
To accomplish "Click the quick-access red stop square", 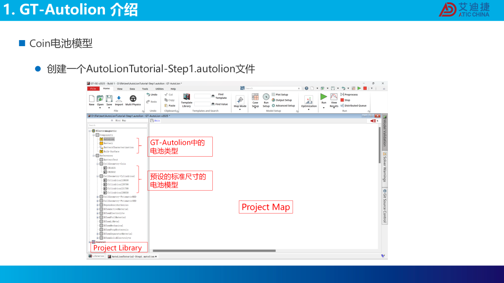I will tap(365, 88).
